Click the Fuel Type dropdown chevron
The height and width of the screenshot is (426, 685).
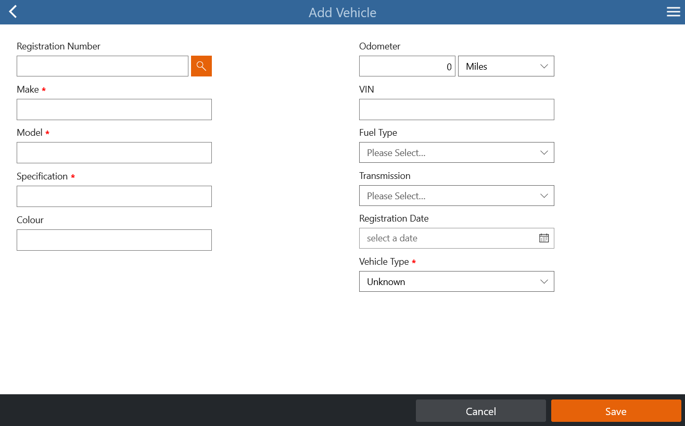pos(544,152)
